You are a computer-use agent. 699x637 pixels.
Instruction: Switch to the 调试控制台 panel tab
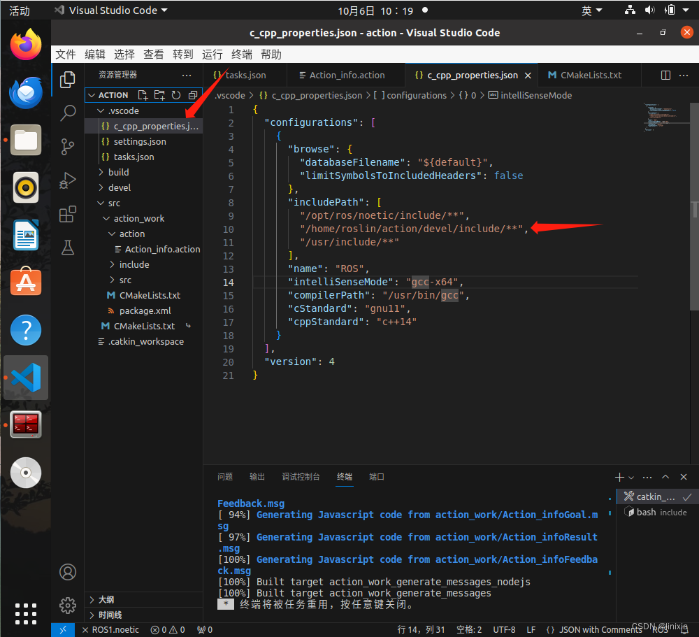[x=301, y=477]
